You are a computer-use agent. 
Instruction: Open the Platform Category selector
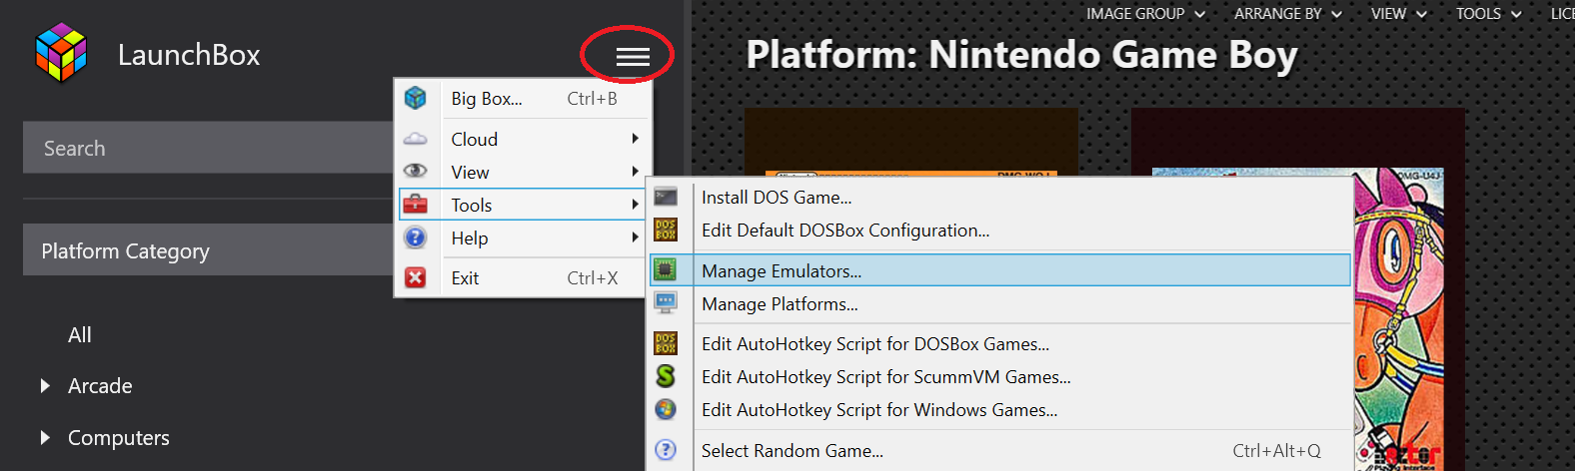click(x=208, y=250)
